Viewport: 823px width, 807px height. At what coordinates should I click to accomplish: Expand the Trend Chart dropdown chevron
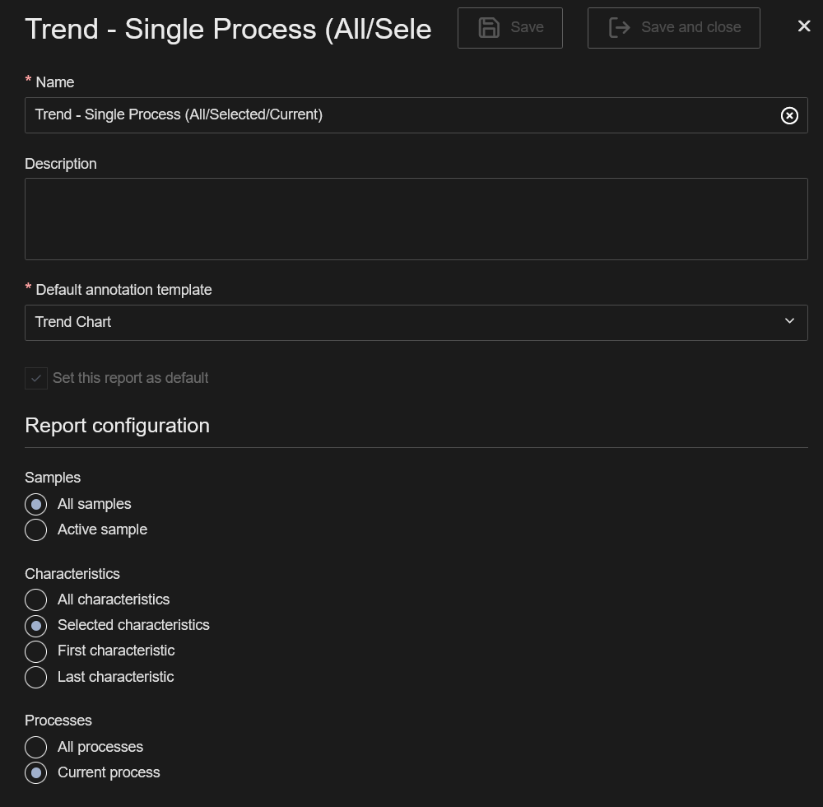[x=789, y=321]
